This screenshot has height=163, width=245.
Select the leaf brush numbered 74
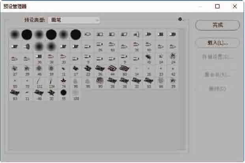click(x=64, y=83)
